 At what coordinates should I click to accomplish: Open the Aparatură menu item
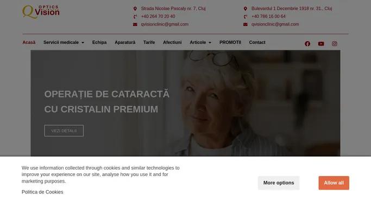pos(125,42)
